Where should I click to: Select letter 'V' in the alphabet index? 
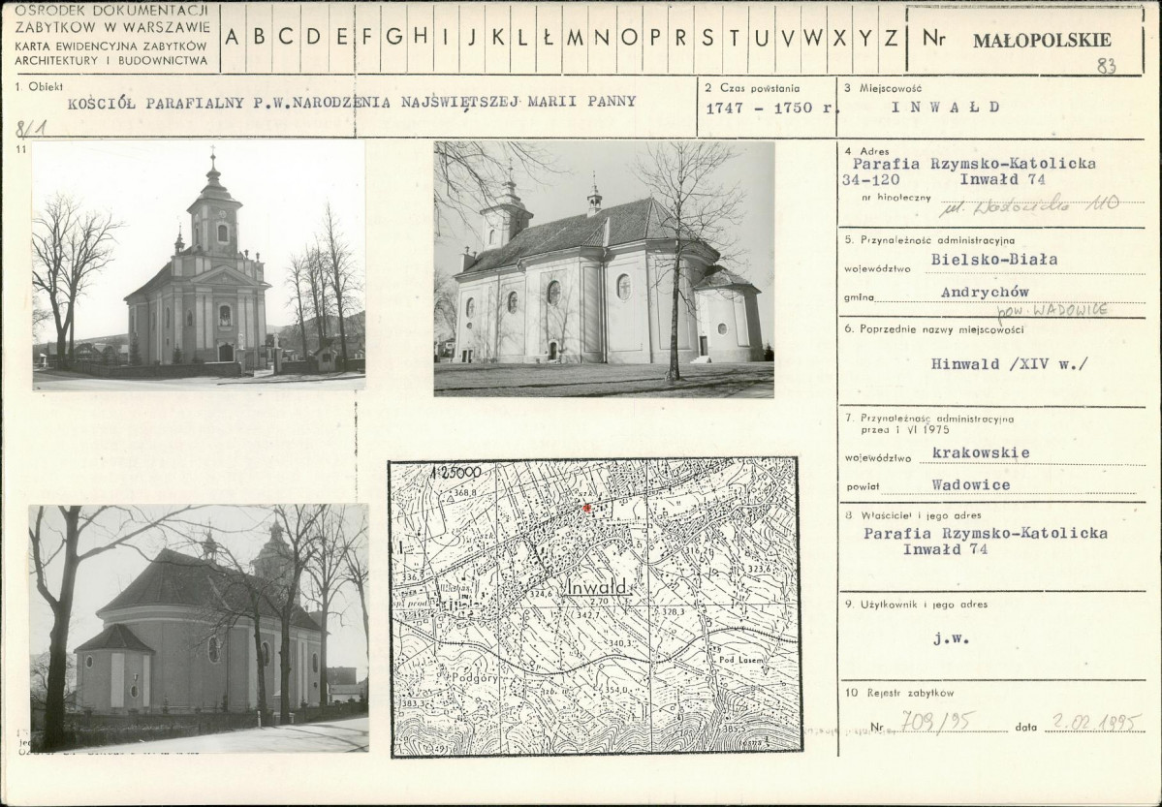click(x=787, y=36)
